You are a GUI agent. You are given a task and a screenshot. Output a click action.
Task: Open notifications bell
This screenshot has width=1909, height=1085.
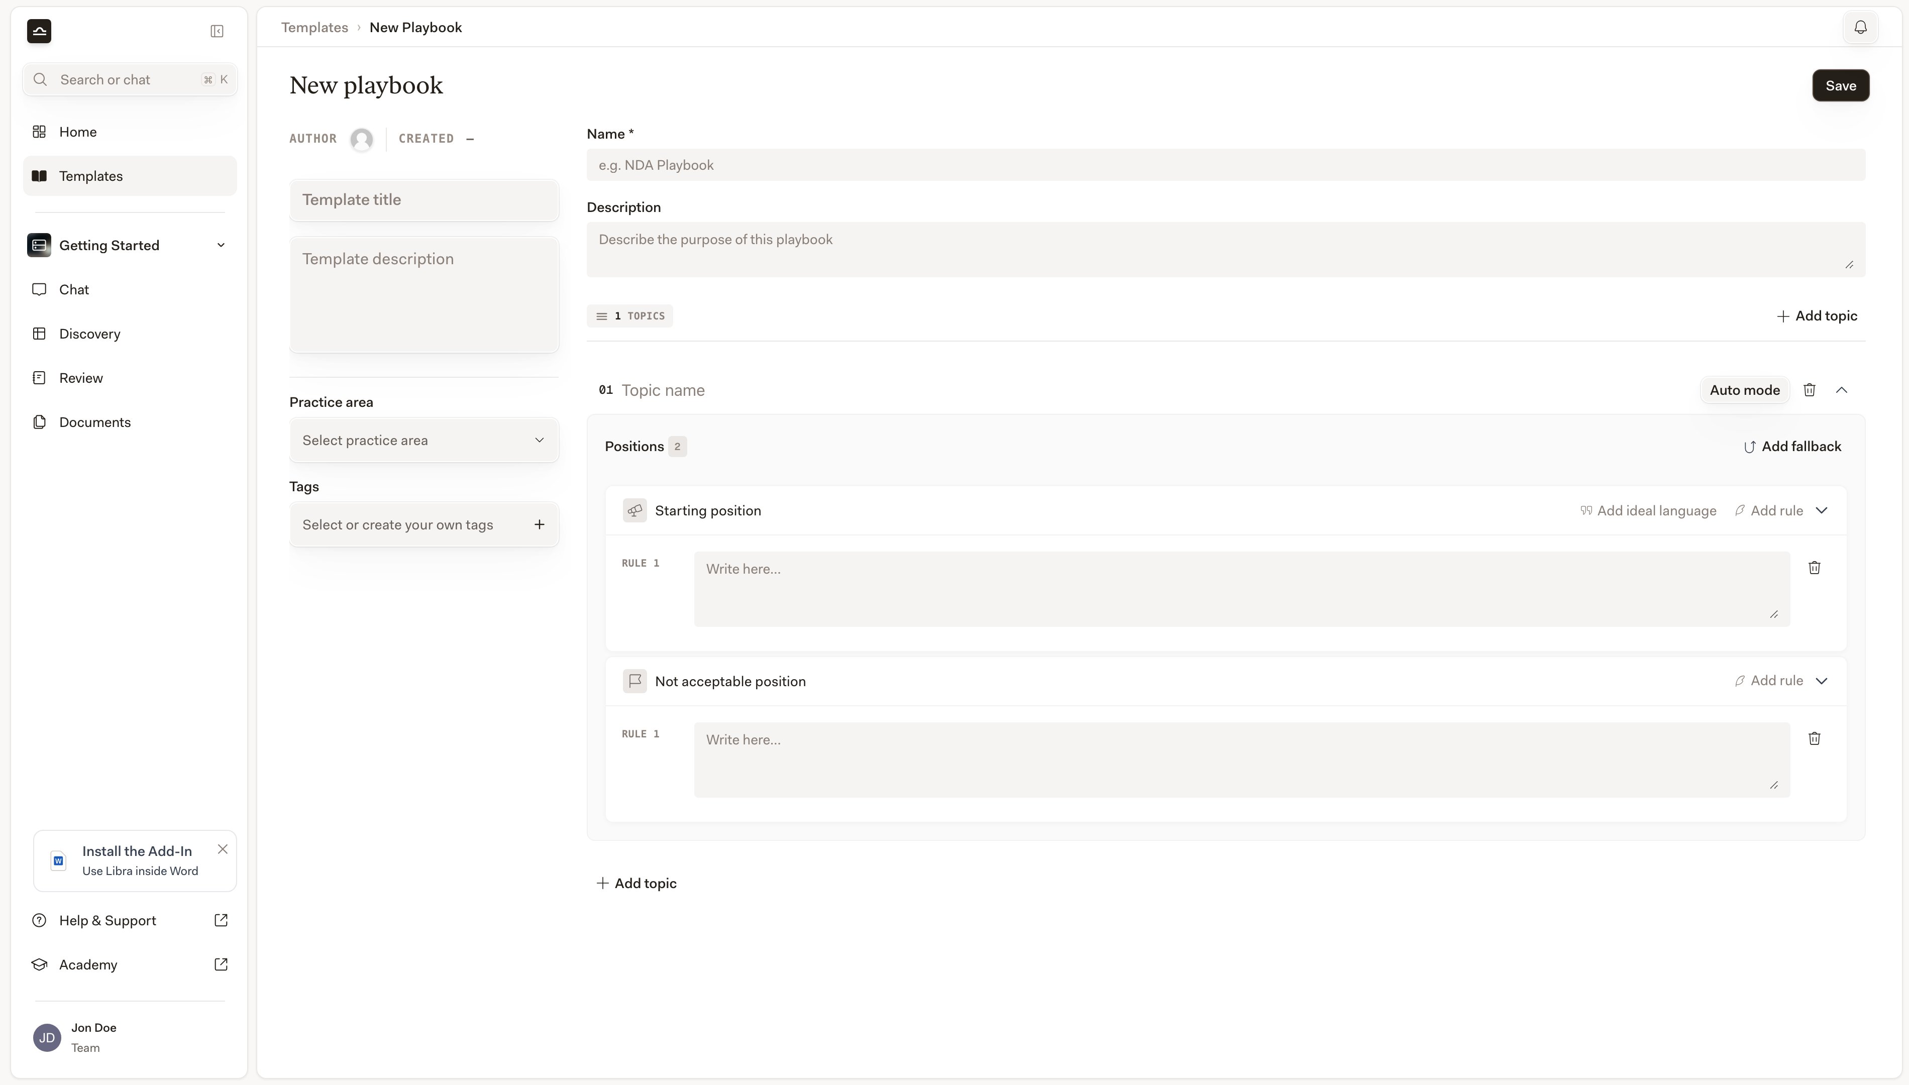[1861, 28]
